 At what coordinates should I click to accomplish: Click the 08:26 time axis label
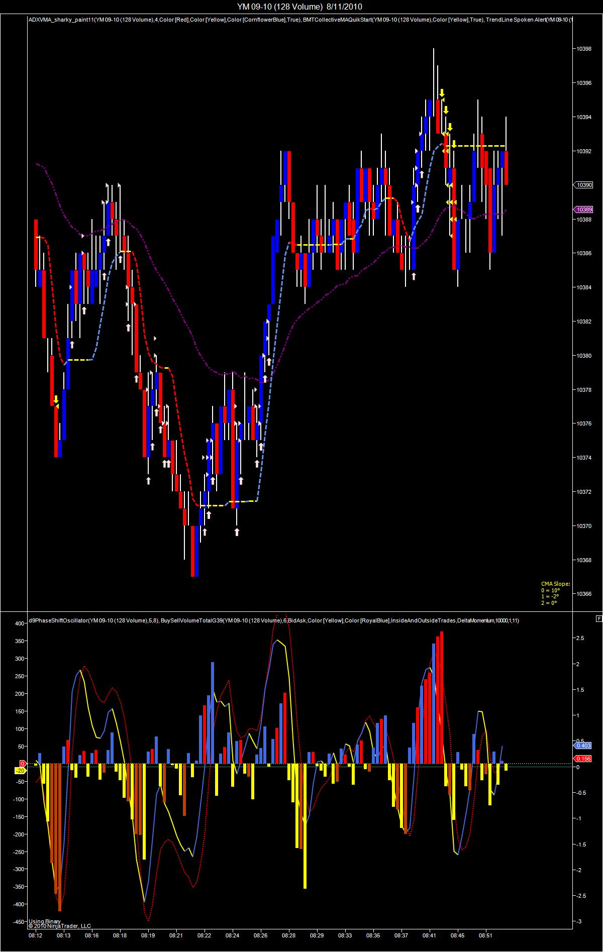(260, 936)
